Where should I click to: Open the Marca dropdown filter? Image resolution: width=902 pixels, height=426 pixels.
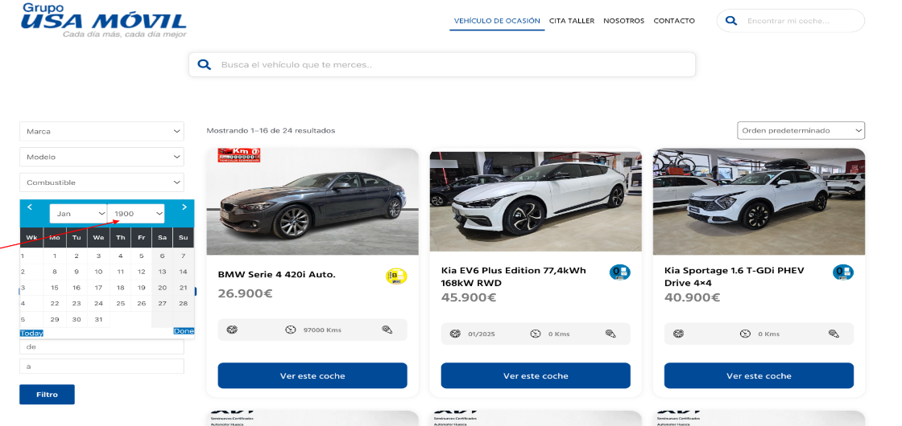pos(101,131)
